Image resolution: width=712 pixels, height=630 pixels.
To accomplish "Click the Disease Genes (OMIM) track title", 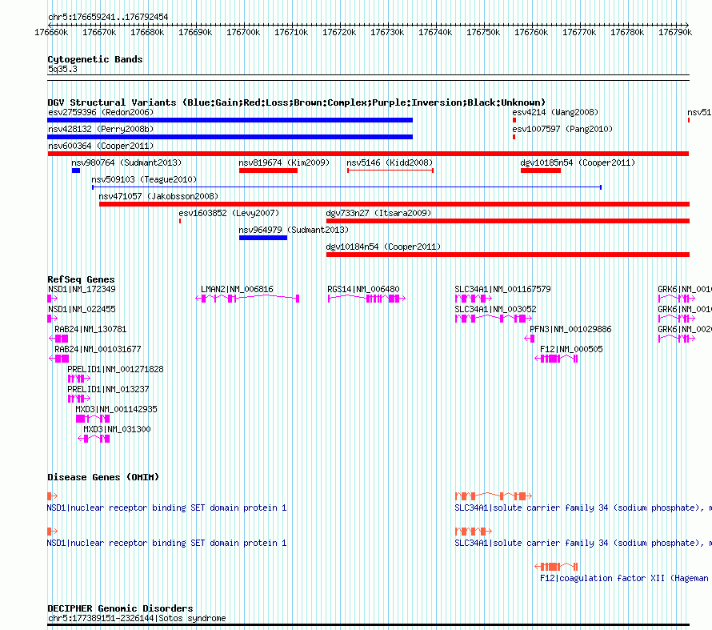I will 103,477.
